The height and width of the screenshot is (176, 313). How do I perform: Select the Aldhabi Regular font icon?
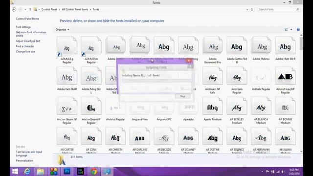261,76
